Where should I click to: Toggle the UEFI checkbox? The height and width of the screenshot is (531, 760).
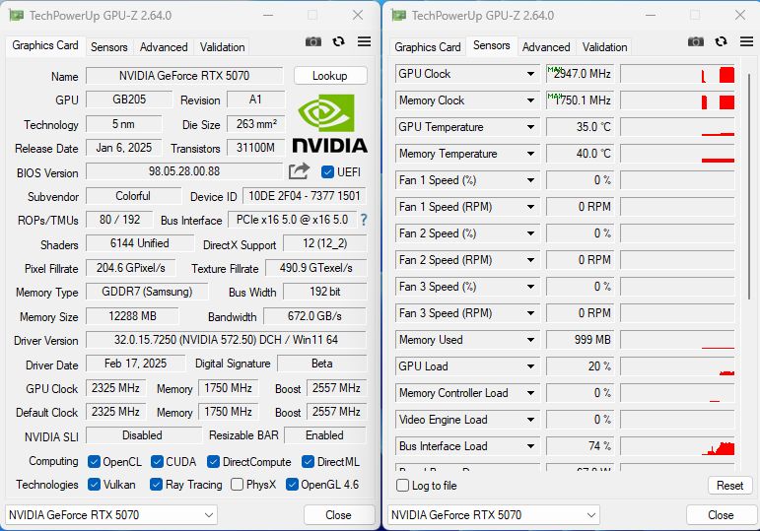coord(327,172)
